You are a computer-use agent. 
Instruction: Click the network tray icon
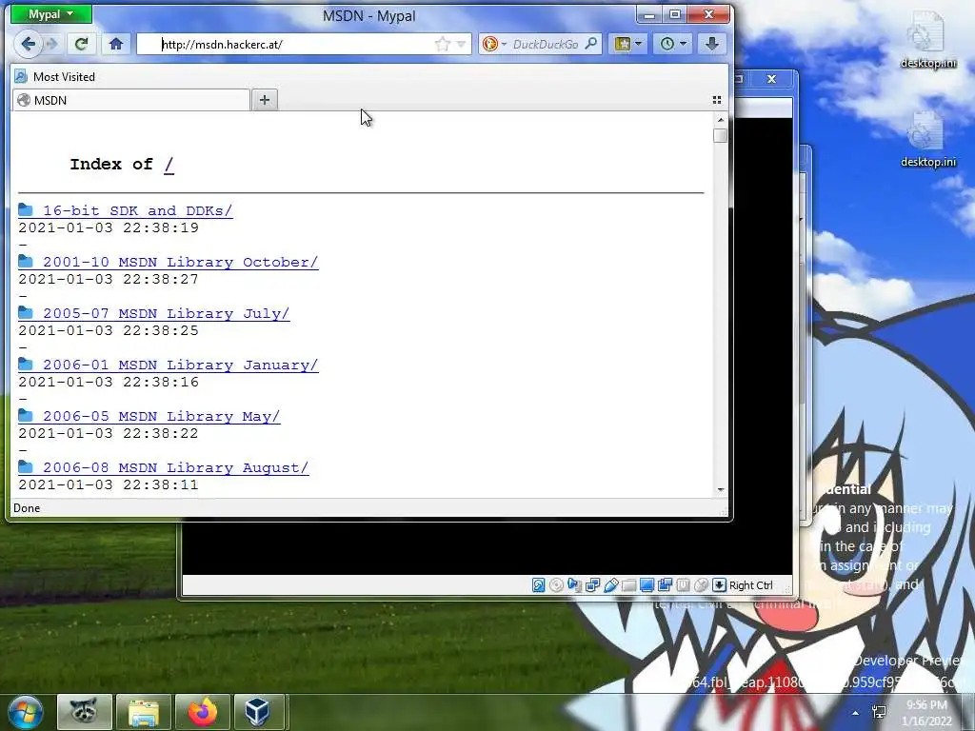point(879,712)
